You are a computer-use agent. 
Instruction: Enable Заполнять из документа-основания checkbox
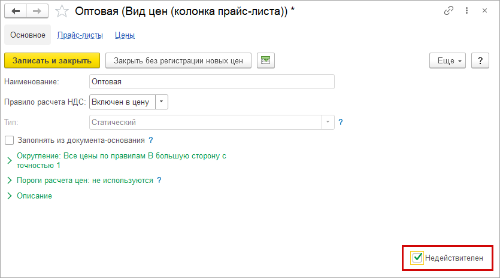pyautogui.click(x=9, y=140)
